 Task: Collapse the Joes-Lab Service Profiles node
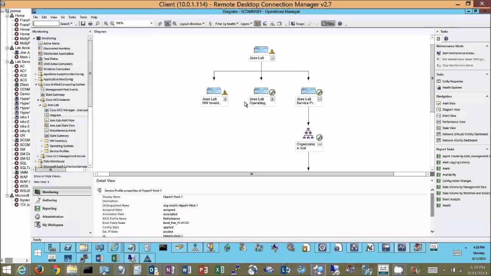coord(320,99)
